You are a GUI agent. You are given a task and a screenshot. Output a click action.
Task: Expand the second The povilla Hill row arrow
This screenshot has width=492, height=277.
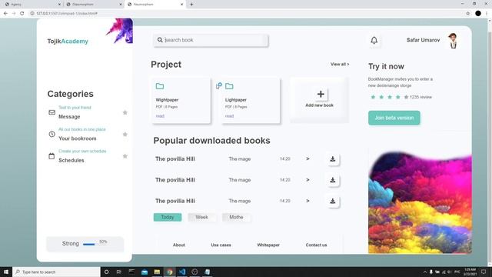[x=307, y=180]
